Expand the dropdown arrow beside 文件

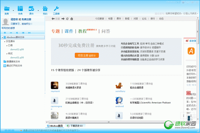coord(13,10)
